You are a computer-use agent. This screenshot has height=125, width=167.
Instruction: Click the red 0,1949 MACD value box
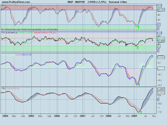point(161,57)
